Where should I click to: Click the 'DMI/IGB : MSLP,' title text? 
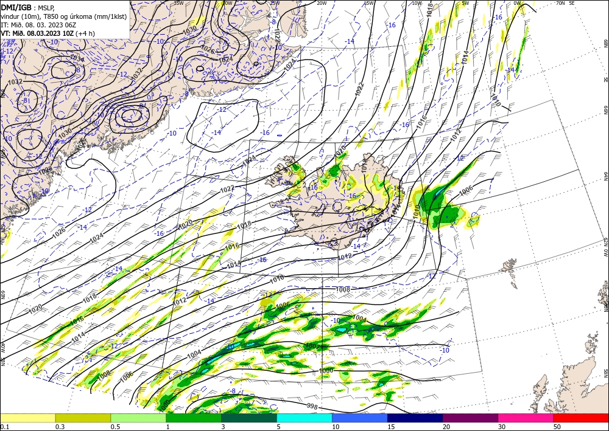click(29, 8)
